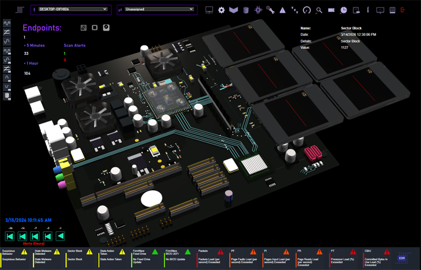This screenshot has width=421, height=270.
Task: Click the red exit icon at top right
Action: tap(403, 10)
